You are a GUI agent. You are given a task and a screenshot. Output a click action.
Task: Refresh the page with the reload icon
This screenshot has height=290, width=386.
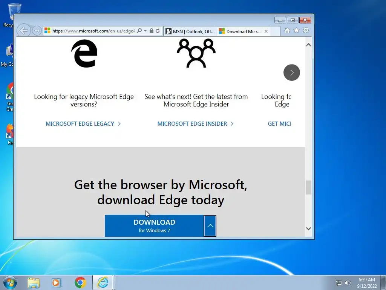coord(158,31)
